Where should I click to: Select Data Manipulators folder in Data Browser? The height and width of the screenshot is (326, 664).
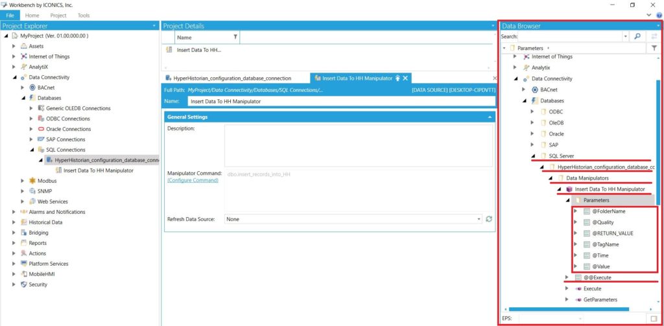tap(587, 178)
